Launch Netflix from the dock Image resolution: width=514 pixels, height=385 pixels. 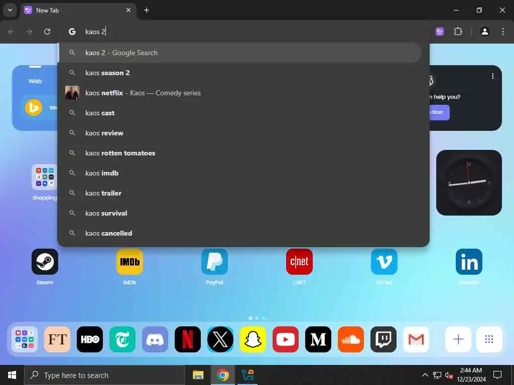pyautogui.click(x=188, y=339)
